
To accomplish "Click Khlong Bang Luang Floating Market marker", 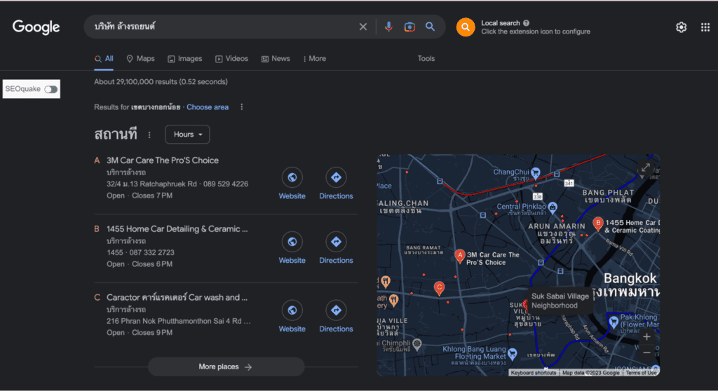I will (513, 353).
